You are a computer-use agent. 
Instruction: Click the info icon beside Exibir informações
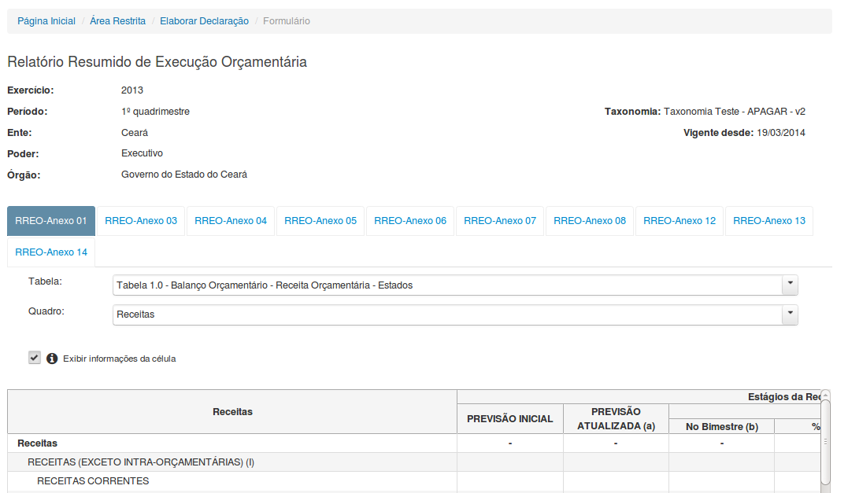[52, 359]
